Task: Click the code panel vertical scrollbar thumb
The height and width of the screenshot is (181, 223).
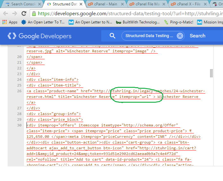Action: pyautogui.click(x=211, y=73)
